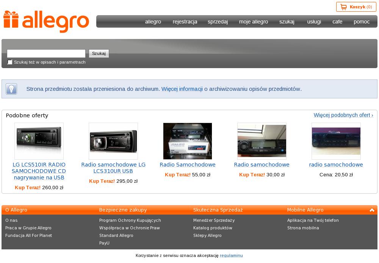The image size is (379, 263).
Task: Click the Mobilne Allegro footer heading
Action: 305,210
